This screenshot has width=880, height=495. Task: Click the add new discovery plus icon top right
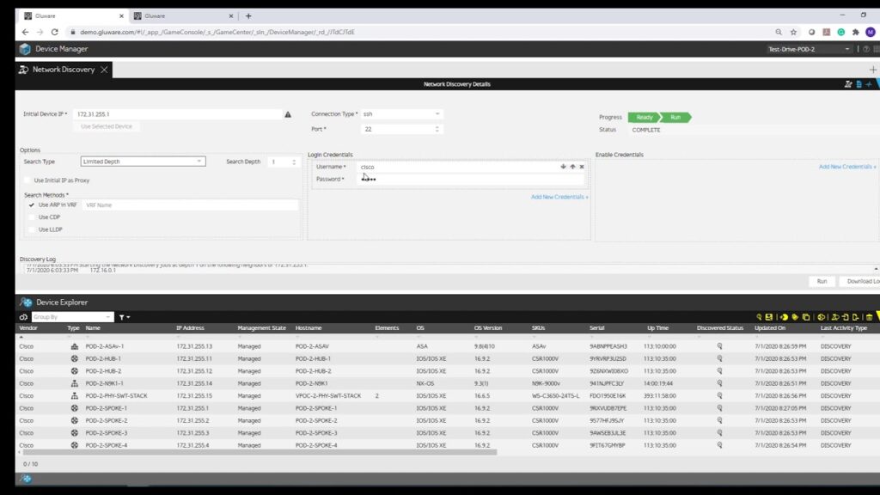click(869, 83)
